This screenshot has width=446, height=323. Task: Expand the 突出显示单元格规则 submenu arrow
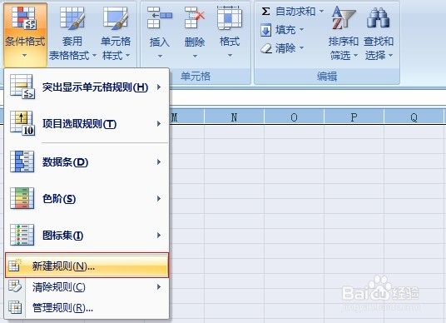(x=159, y=87)
